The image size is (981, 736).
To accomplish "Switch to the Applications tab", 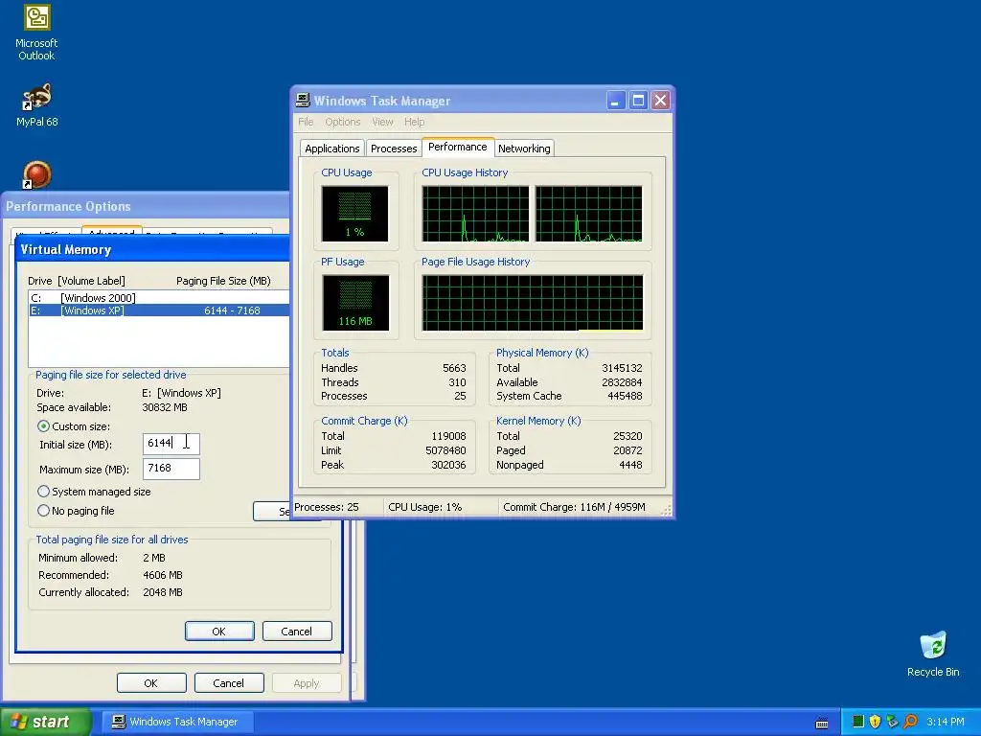I will (332, 149).
